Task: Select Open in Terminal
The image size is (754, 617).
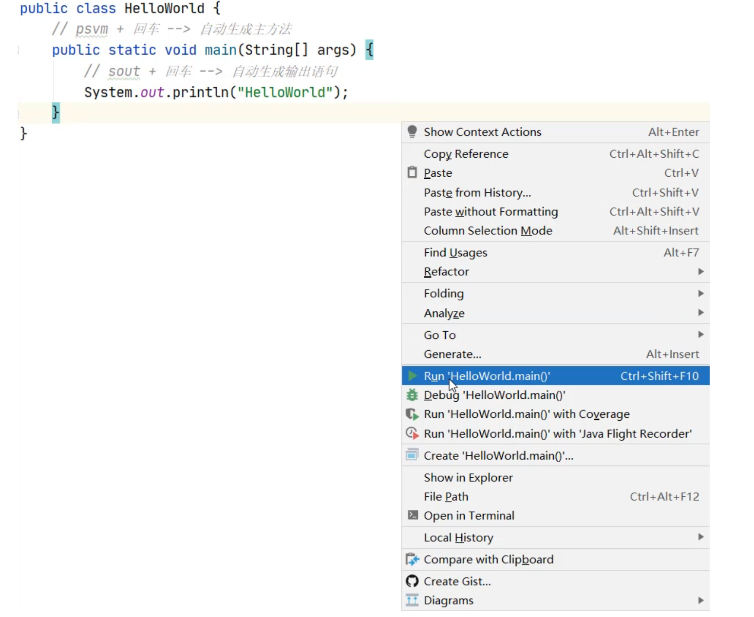Action: click(x=555, y=515)
